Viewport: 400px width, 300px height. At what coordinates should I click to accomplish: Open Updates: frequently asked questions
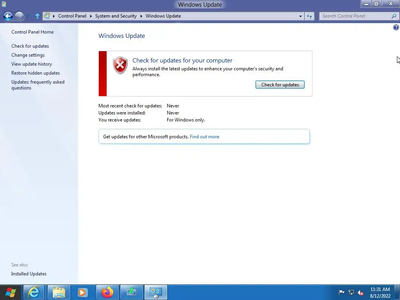click(38, 85)
